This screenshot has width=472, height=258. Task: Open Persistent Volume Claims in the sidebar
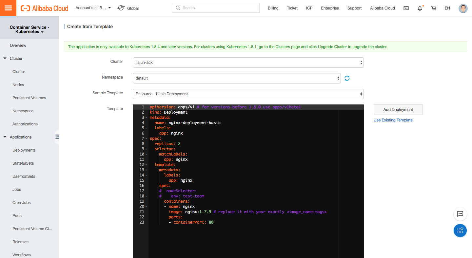pyautogui.click(x=32, y=229)
